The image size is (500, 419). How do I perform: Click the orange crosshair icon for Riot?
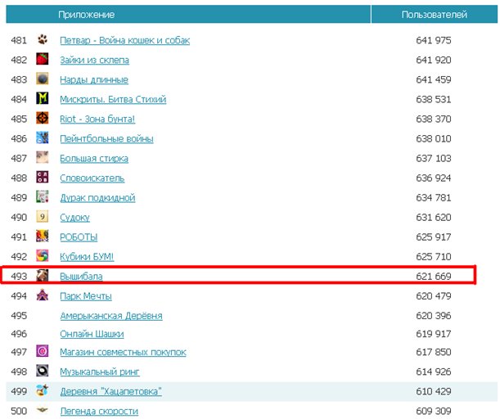(43, 118)
